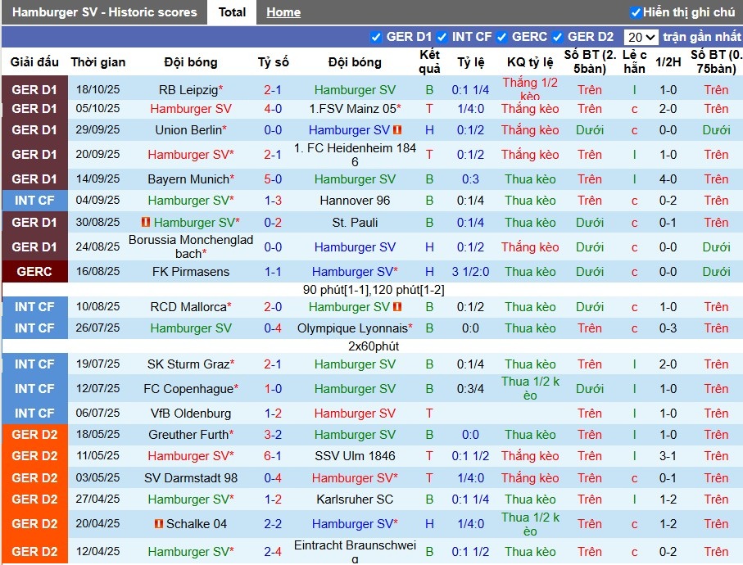Click red card icon in the St. Pauli match row
Viewport: 743px width, 565px height.
click(147, 223)
